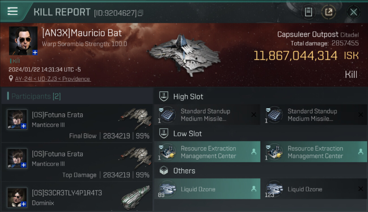View the Final Blow Fotuna Erata portrait
This screenshot has height=212, width=368.
[x=17, y=119]
